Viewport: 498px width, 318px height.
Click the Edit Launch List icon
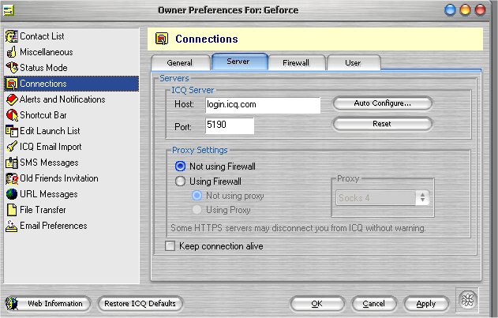click(12, 131)
